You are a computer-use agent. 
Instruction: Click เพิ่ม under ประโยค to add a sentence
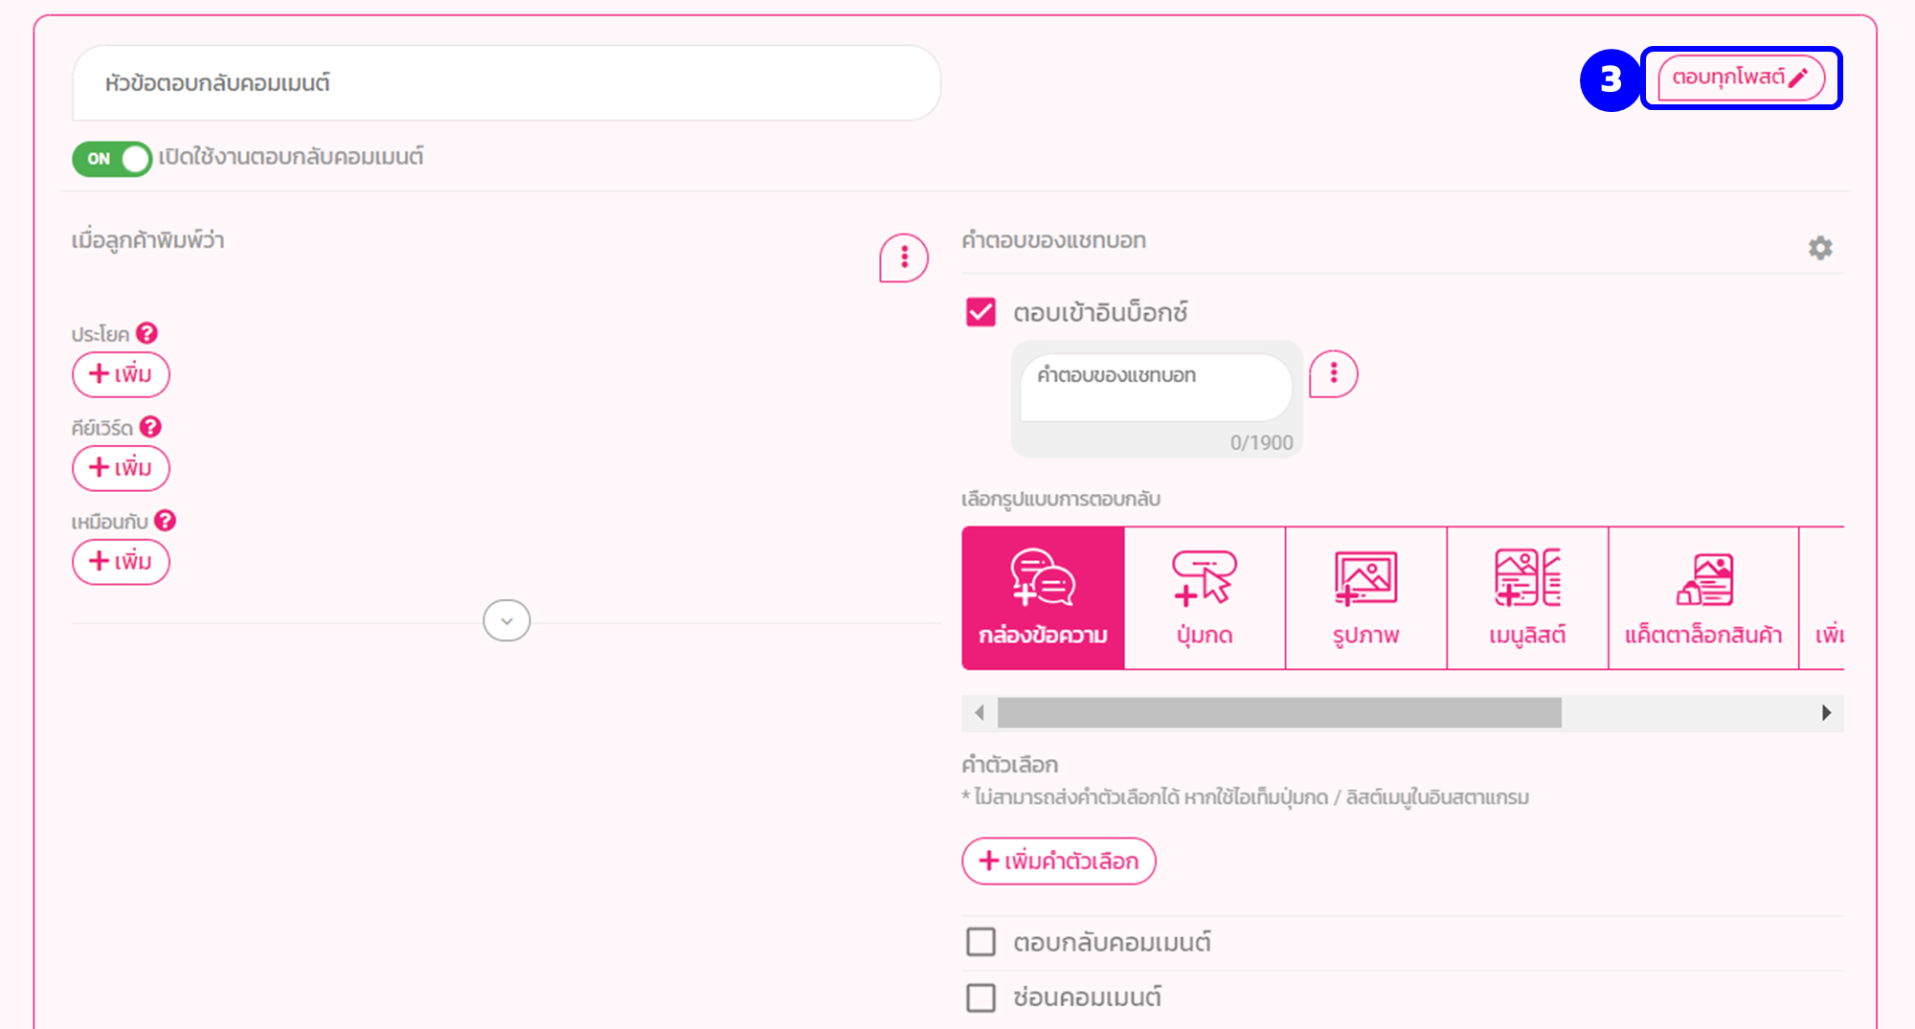(x=121, y=374)
